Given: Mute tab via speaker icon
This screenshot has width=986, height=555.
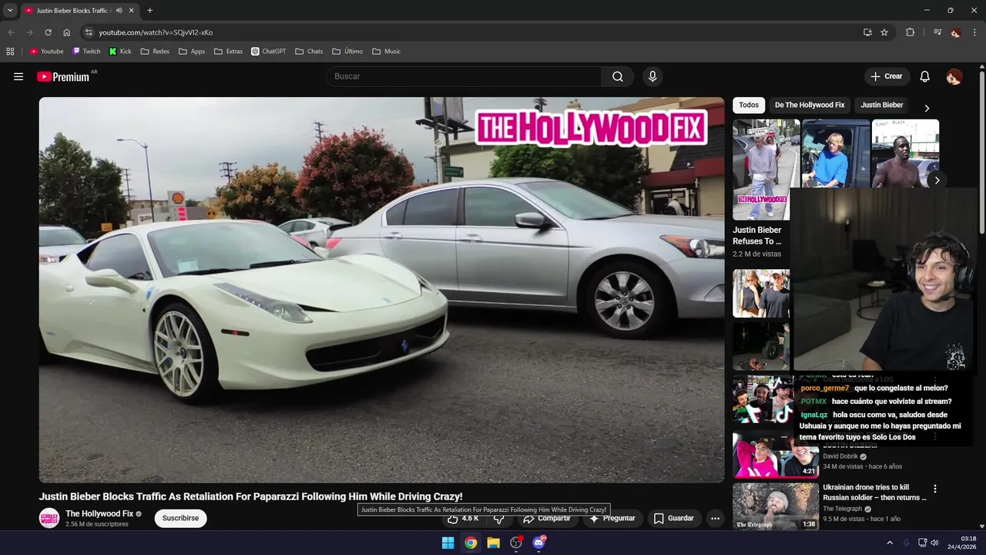Looking at the screenshot, I should coord(119,11).
